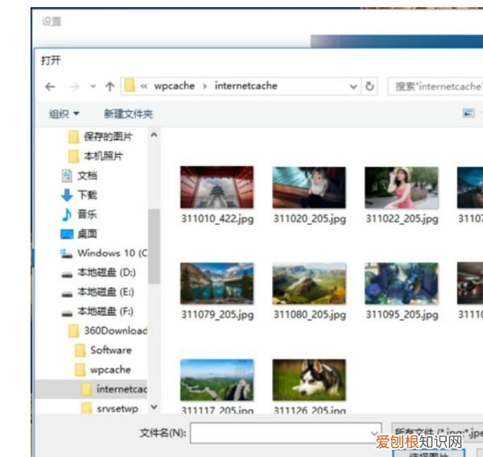Select thumbnail of 311010_422.jpg

pos(217,187)
